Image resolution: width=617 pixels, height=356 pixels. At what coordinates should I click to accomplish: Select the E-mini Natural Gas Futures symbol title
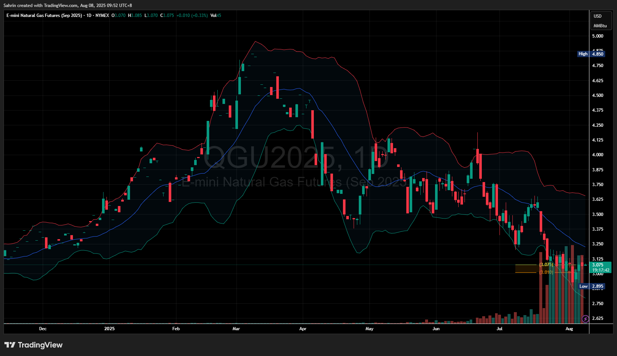tap(44, 15)
